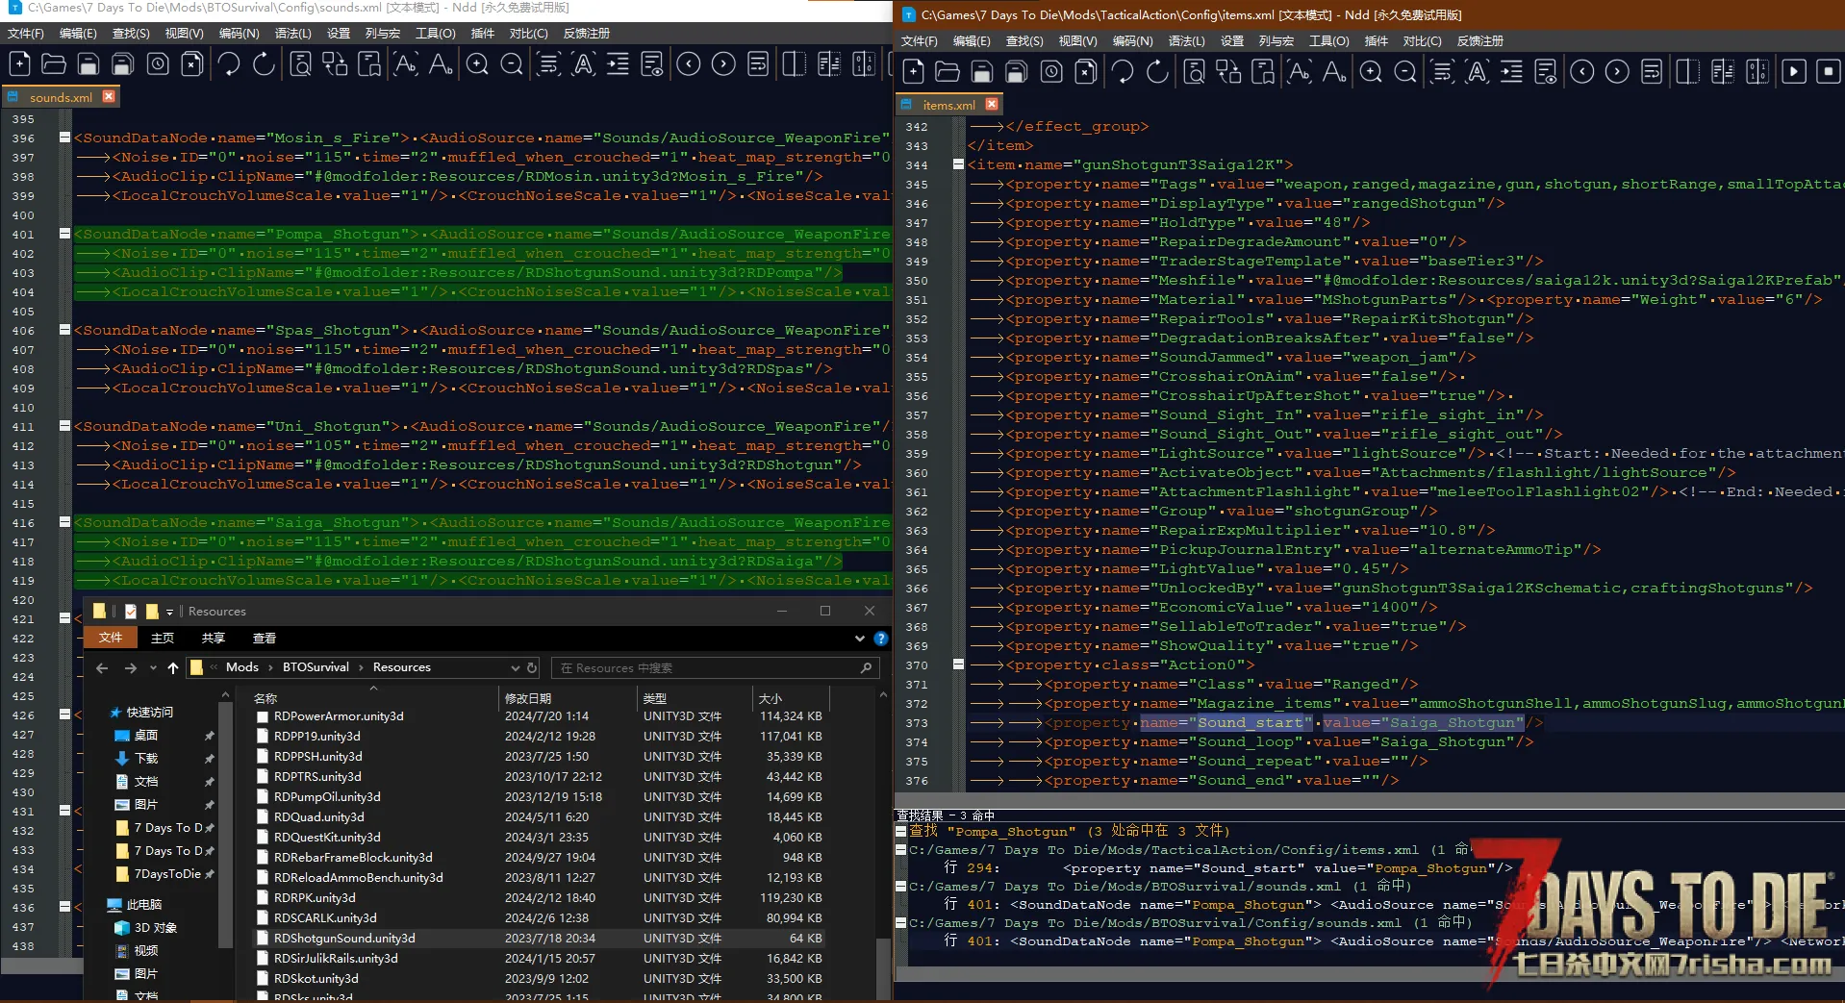Collapse Spas_Shotgun fold marker at line 406
Screen dimensions: 1845x1003
pos(64,330)
